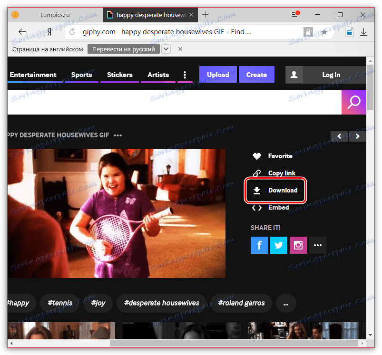The image size is (382, 355).
Task: Share on Twitter
Action: [x=279, y=245]
